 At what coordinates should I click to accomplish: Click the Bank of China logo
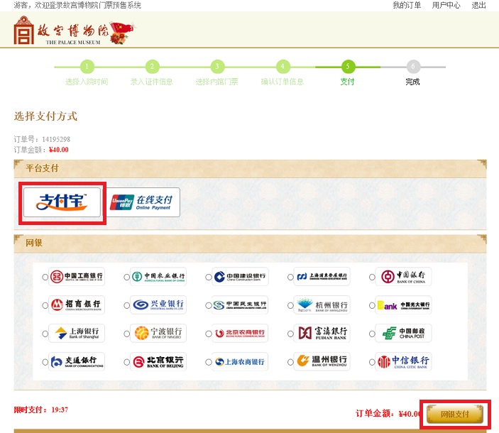pos(404,276)
